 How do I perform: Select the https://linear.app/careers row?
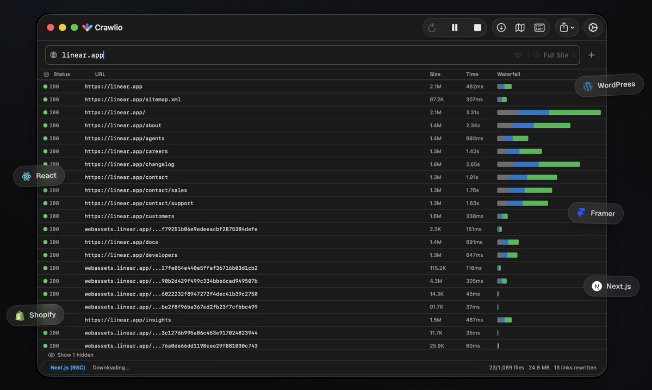tap(322, 151)
